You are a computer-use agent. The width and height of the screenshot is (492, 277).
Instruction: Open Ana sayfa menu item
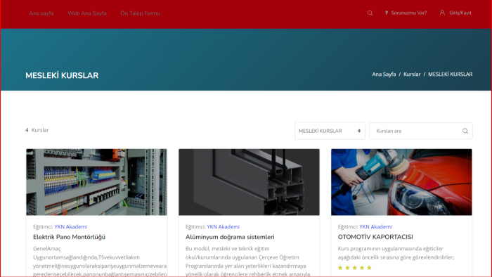41,13
